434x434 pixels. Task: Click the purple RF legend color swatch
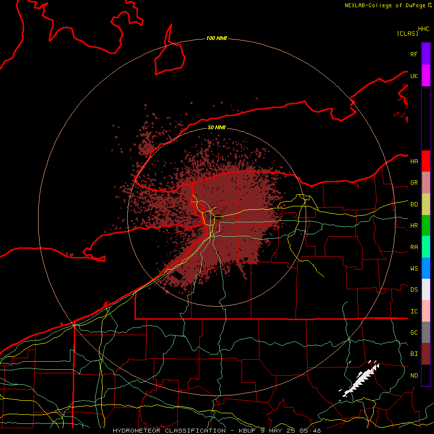(x=426, y=54)
